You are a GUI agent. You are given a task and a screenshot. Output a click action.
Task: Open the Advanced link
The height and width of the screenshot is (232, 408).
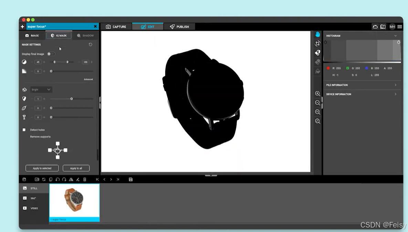click(x=88, y=79)
